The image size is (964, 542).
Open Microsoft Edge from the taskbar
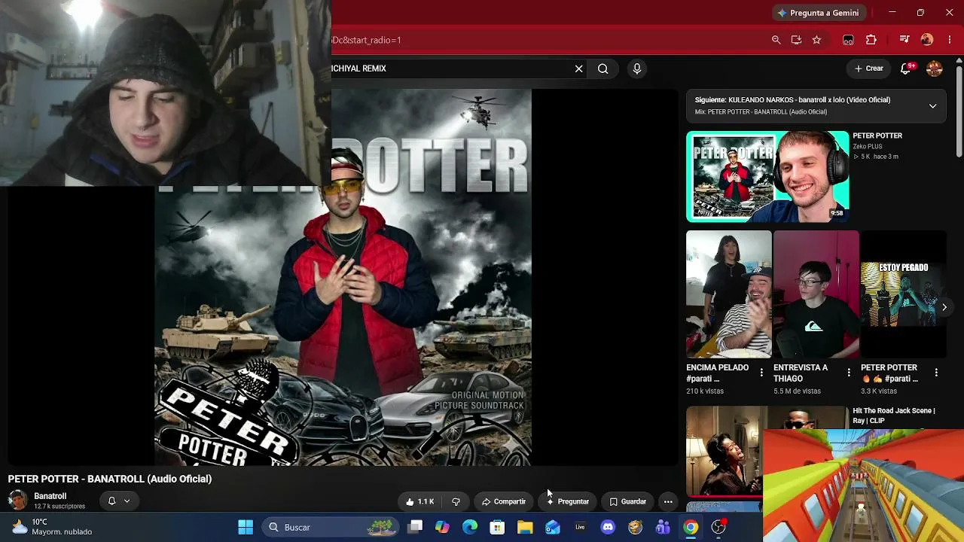(470, 528)
